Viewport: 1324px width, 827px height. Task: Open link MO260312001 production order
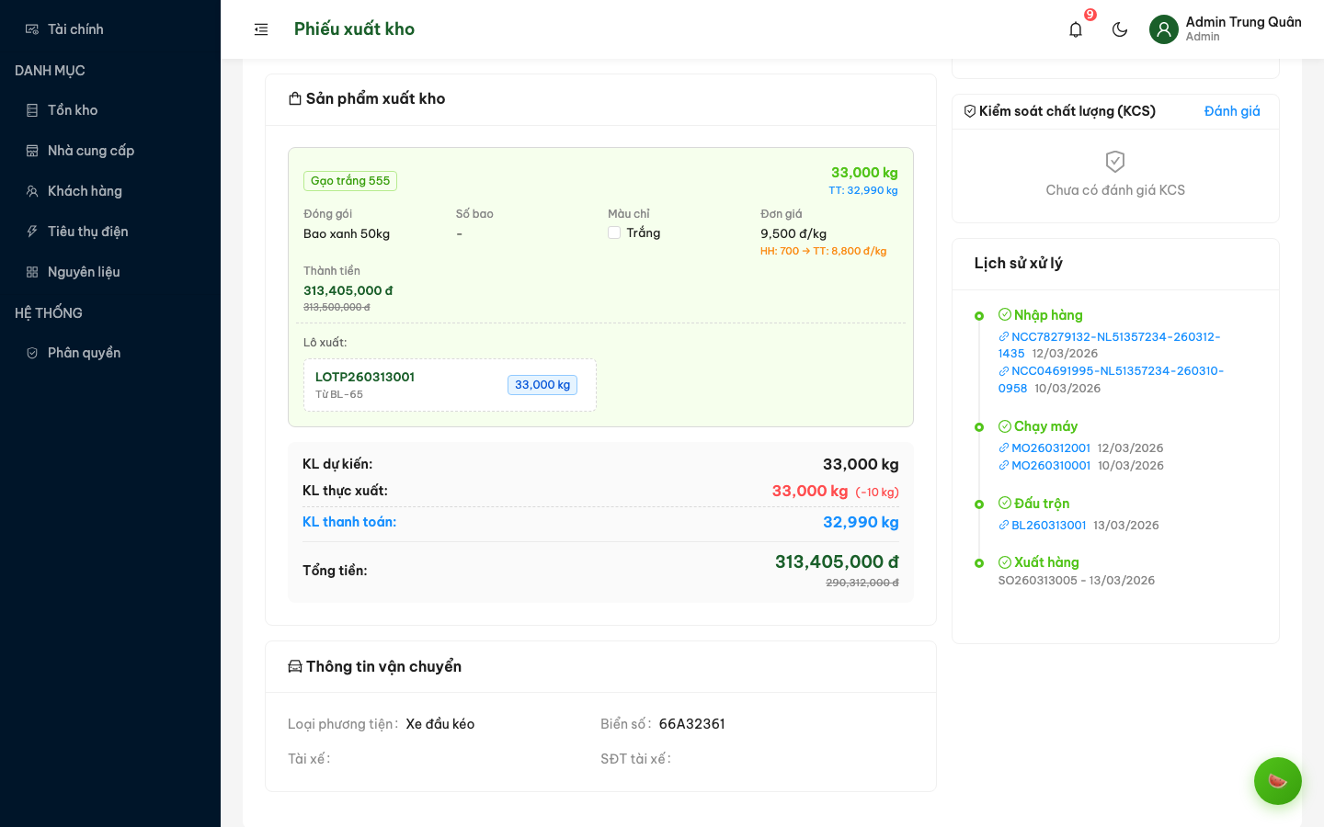pos(1050,448)
